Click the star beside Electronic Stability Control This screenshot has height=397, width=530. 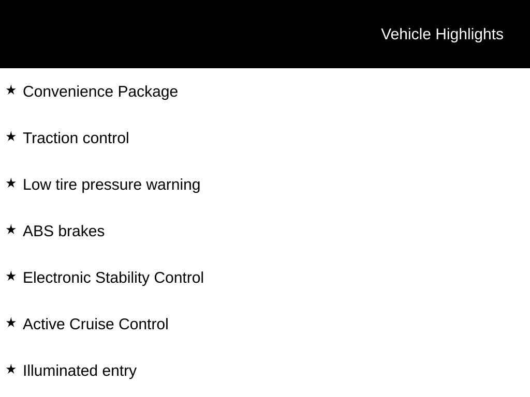tap(11, 277)
